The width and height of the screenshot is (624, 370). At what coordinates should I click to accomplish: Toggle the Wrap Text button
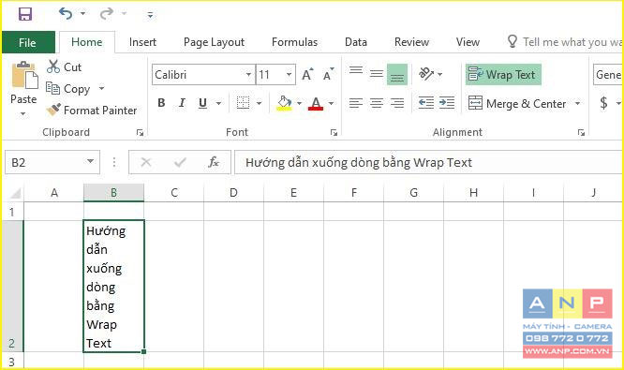pos(503,74)
